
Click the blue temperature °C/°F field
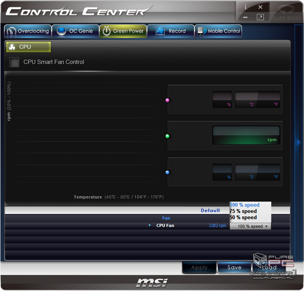(257, 172)
